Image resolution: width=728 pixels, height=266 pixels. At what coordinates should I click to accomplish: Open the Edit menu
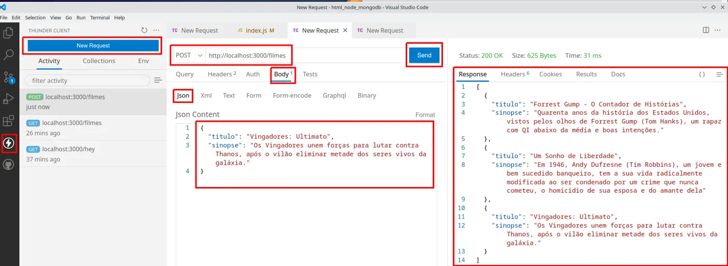pos(17,18)
